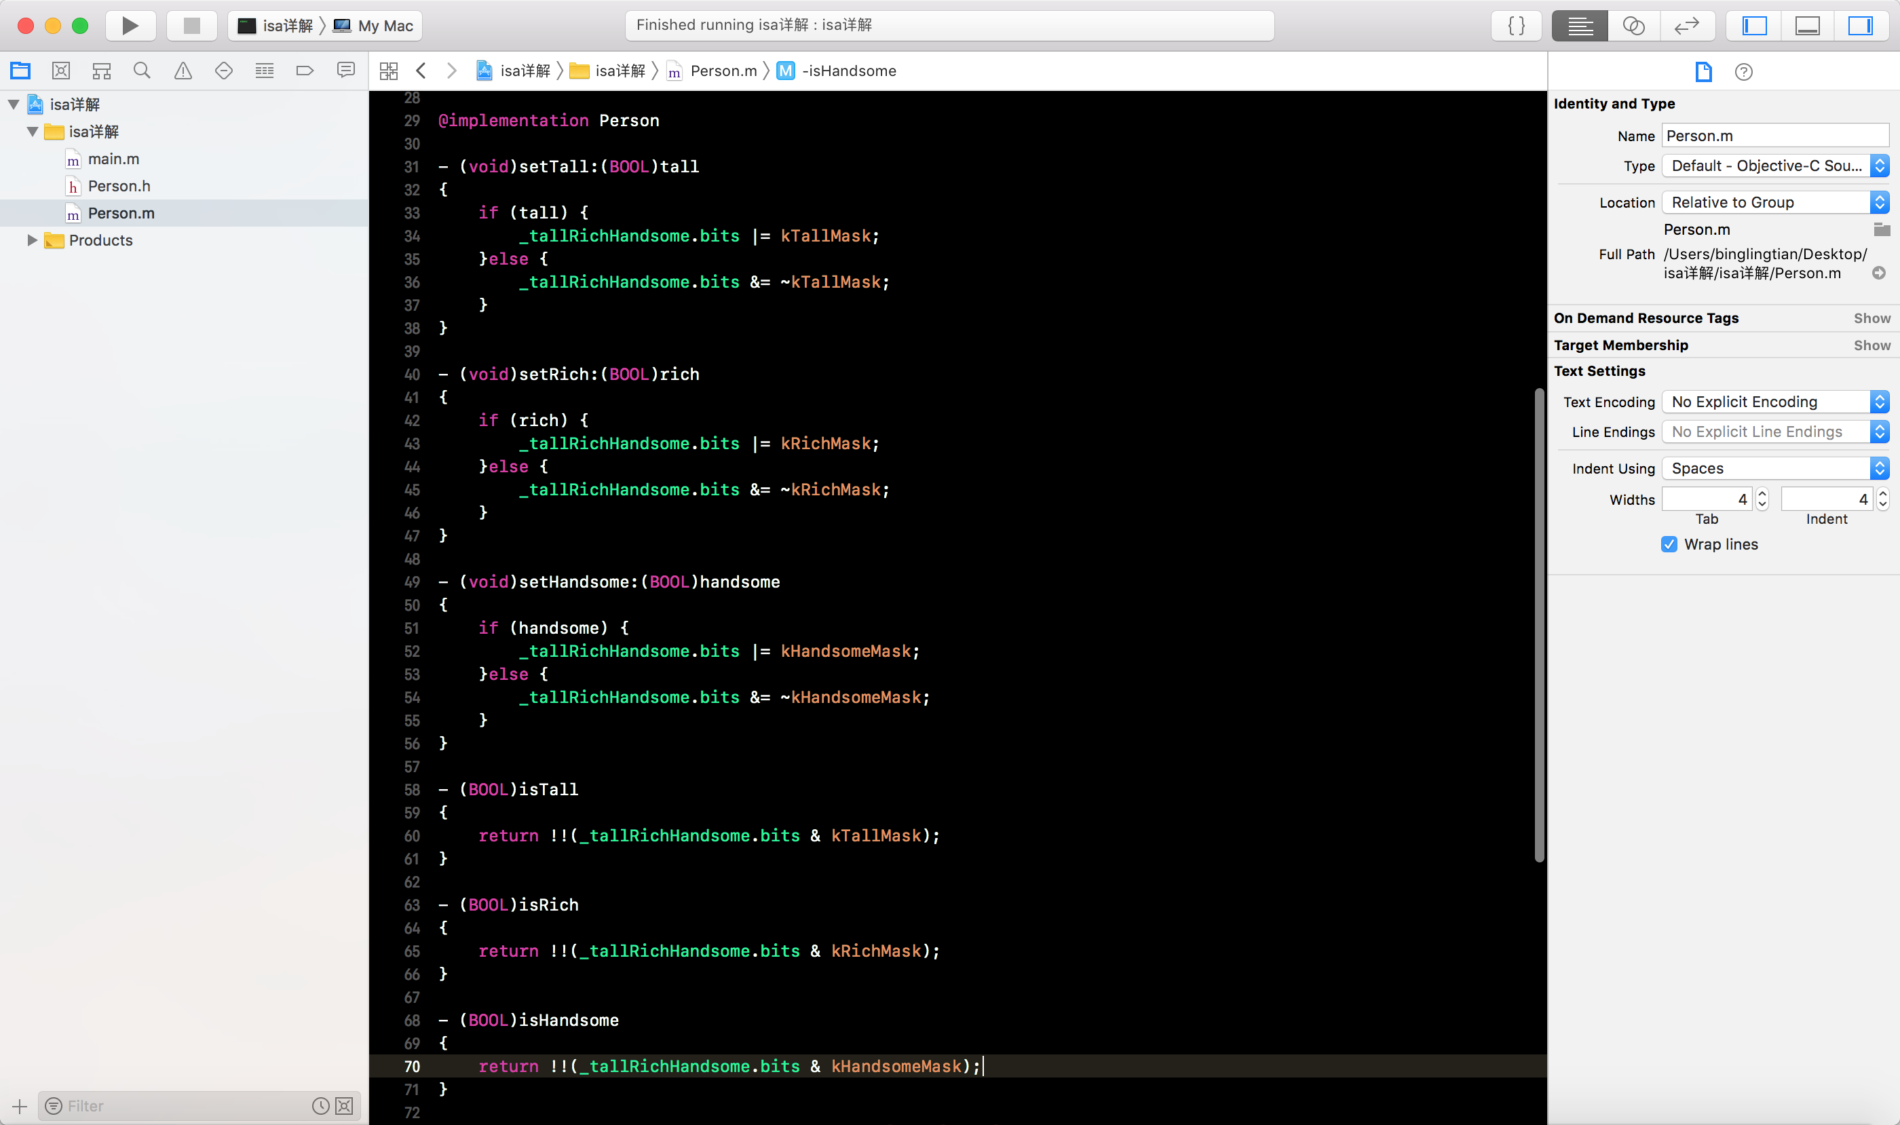Show On Demand Resource Tags
Screen dimensions: 1900x1125
[1872, 318]
